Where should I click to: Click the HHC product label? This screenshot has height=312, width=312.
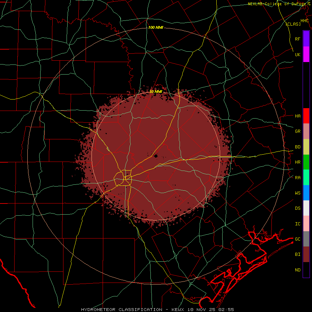(x=304, y=21)
